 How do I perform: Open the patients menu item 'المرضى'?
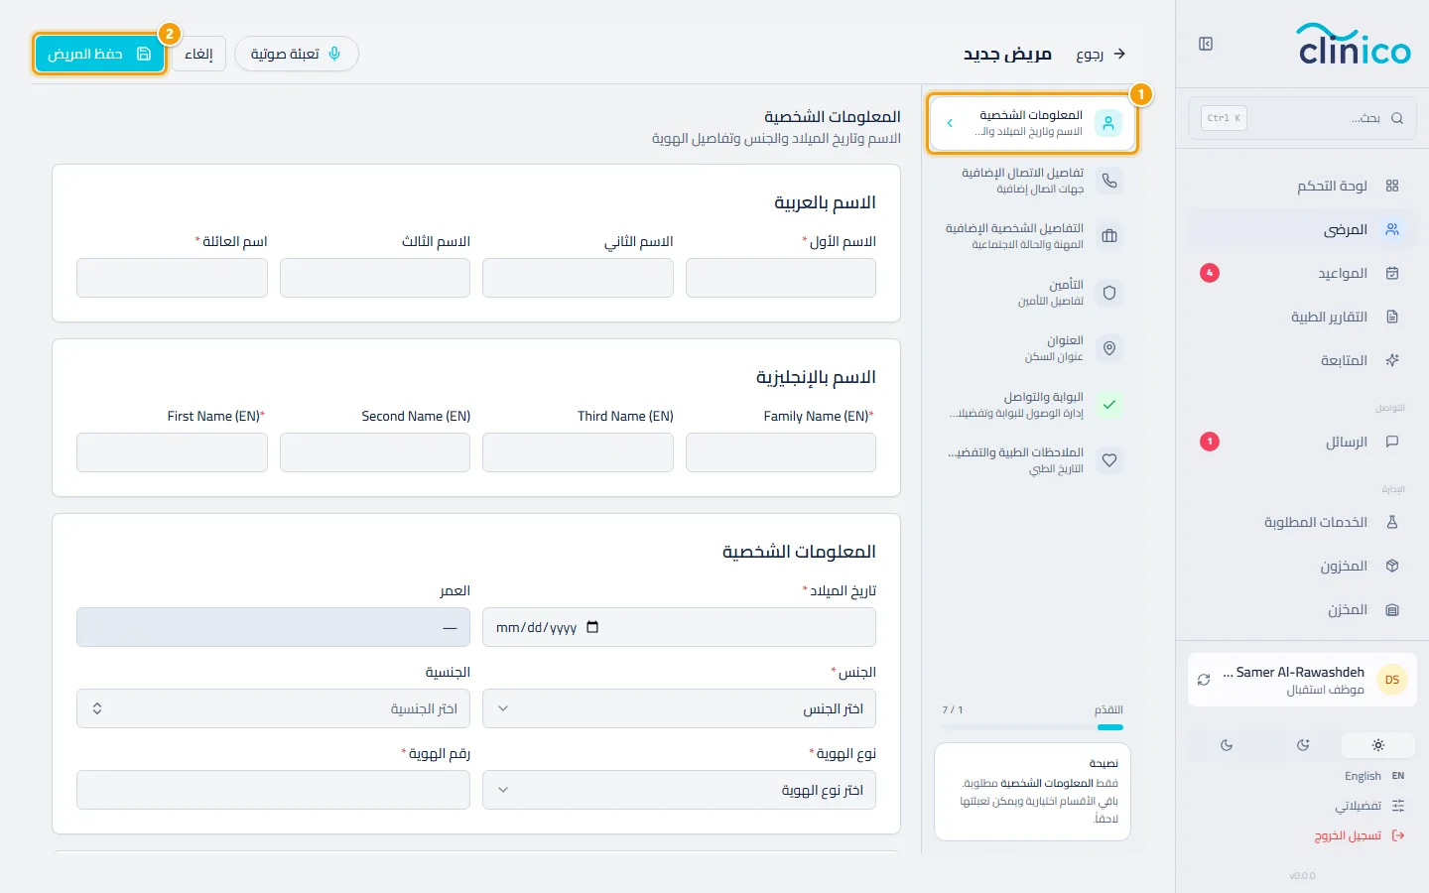click(1302, 229)
